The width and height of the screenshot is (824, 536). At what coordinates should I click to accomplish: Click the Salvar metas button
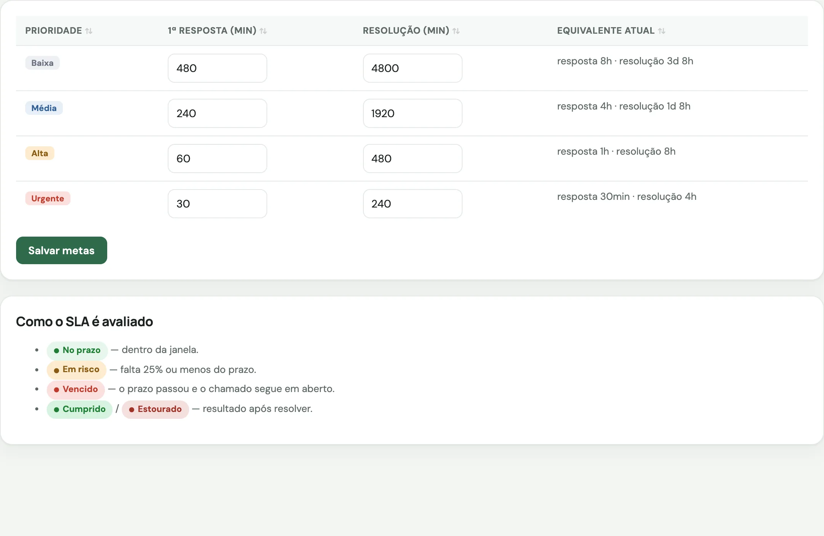coord(62,250)
